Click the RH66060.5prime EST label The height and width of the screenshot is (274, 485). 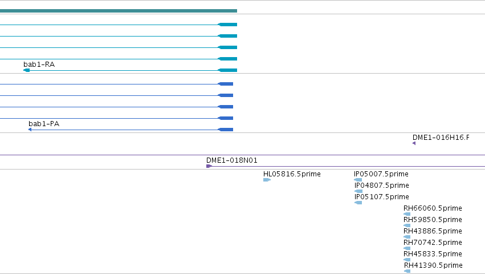click(x=433, y=208)
